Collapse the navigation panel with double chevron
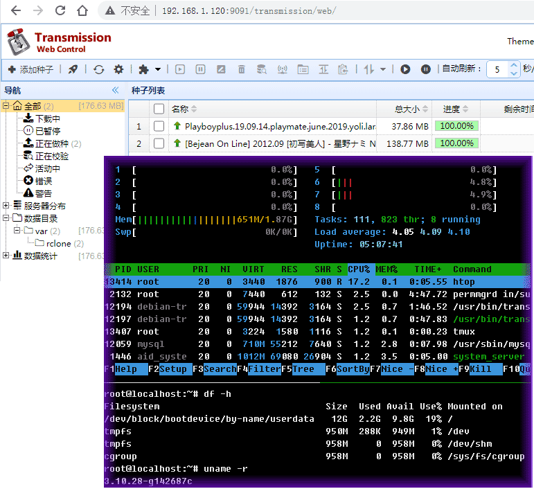The image size is (534, 489). point(116,90)
